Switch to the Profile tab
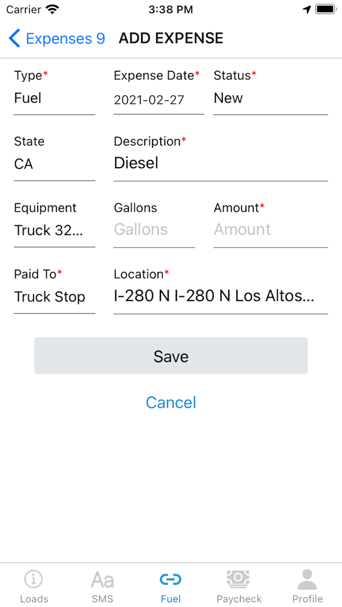 [x=307, y=586]
